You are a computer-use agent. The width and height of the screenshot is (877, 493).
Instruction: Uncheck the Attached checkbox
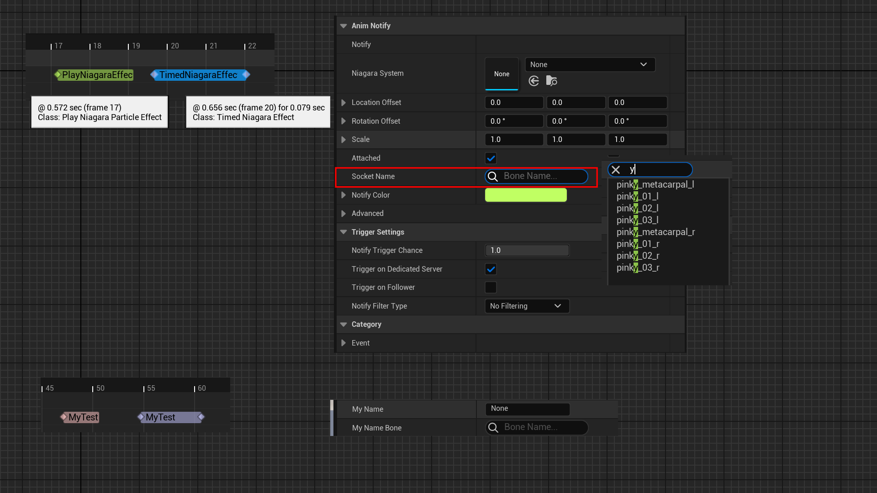tap(491, 158)
